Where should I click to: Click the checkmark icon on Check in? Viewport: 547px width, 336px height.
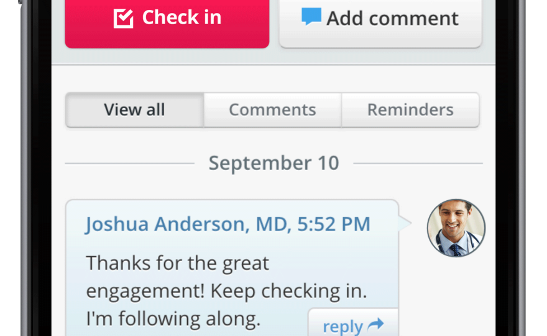124,18
